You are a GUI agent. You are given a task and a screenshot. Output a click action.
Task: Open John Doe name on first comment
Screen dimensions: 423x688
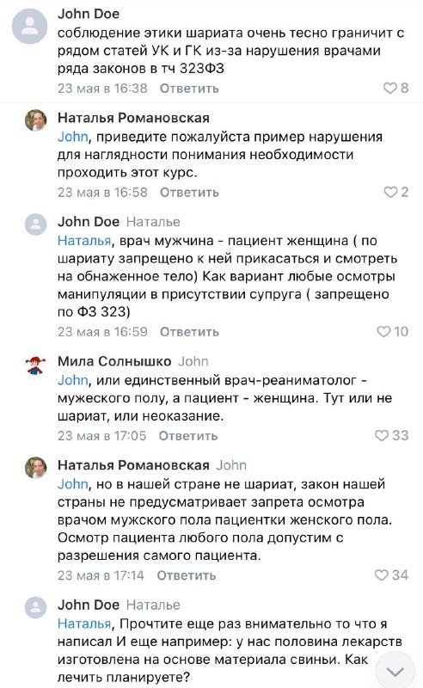pos(89,14)
